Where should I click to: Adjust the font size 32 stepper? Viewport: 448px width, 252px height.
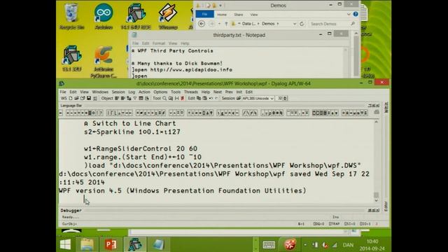[285, 98]
